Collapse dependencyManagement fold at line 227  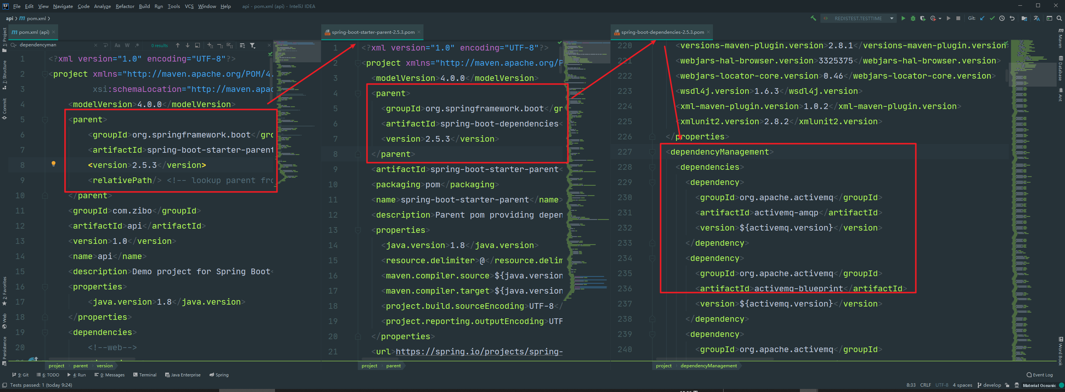[652, 152]
